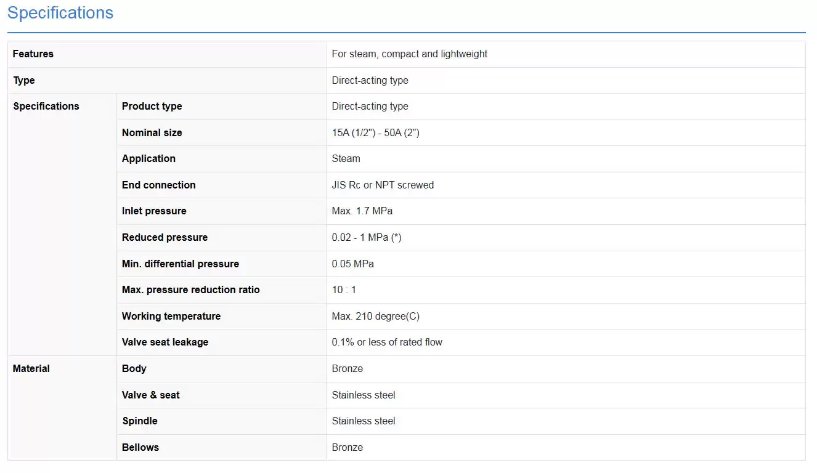Select the "Min. differential pressure" label
The height and width of the screenshot is (473, 817).
181,264
